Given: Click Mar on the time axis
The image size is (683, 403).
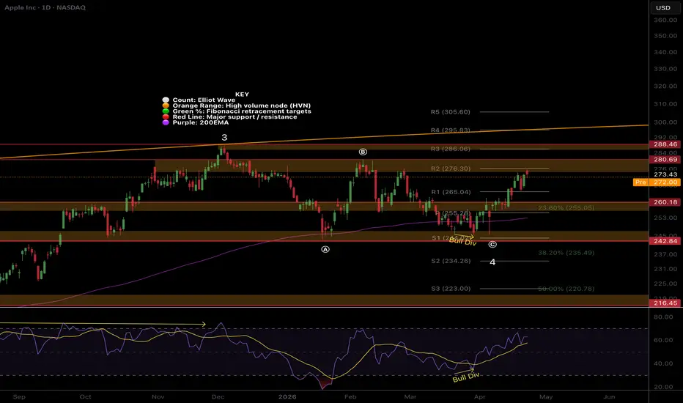Looking at the screenshot, I should 410,397.
